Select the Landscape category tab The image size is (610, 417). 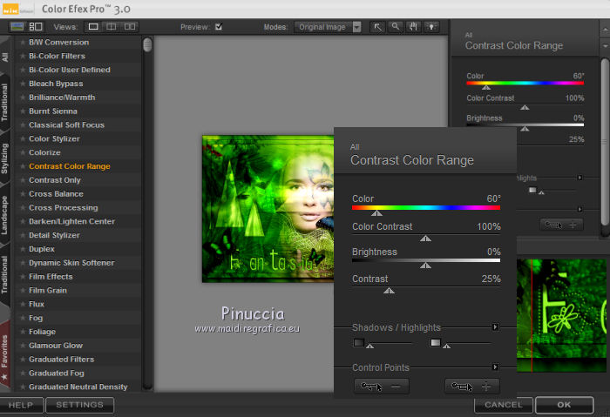(x=6, y=215)
